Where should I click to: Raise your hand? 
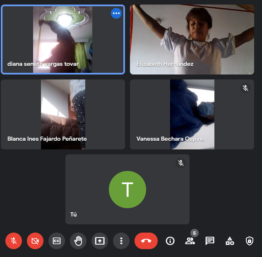coord(78,241)
